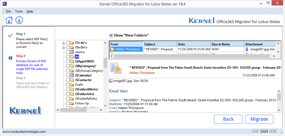
Task: Click the Size in Bytes column header
Action: pos(227,44)
